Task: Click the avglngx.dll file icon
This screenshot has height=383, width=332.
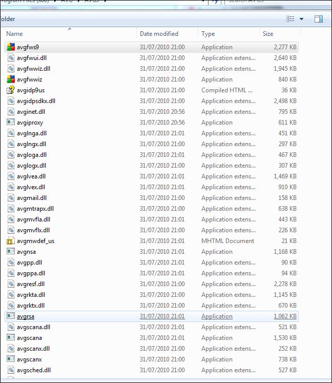Action: [11, 144]
